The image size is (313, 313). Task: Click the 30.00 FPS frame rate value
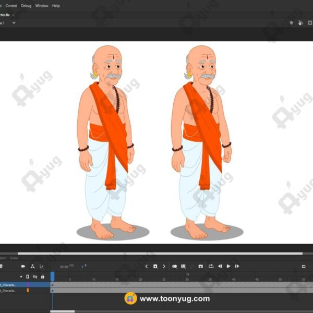(x=64, y=267)
